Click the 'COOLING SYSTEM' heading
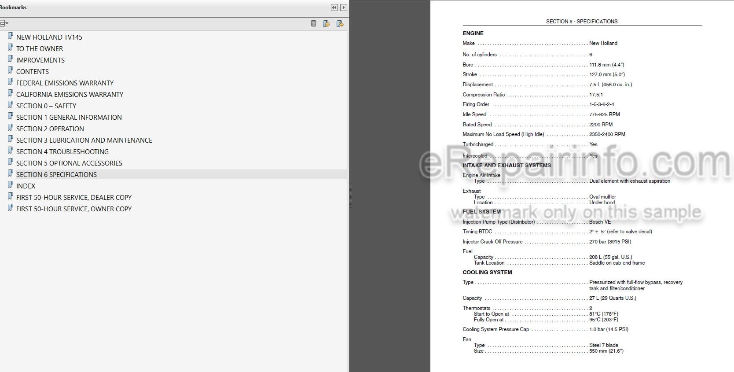734x372 pixels. [487, 273]
